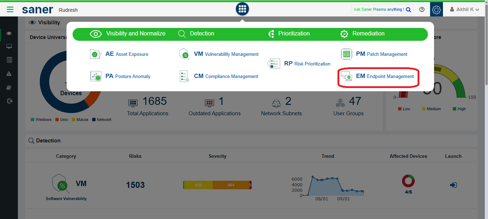Open the help question mark icon

(422, 10)
